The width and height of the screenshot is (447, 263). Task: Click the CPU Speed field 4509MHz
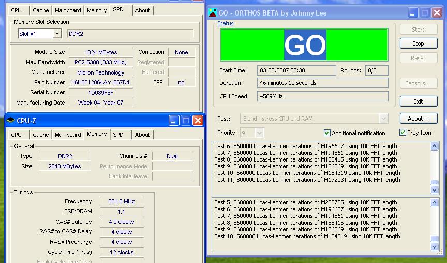323,96
